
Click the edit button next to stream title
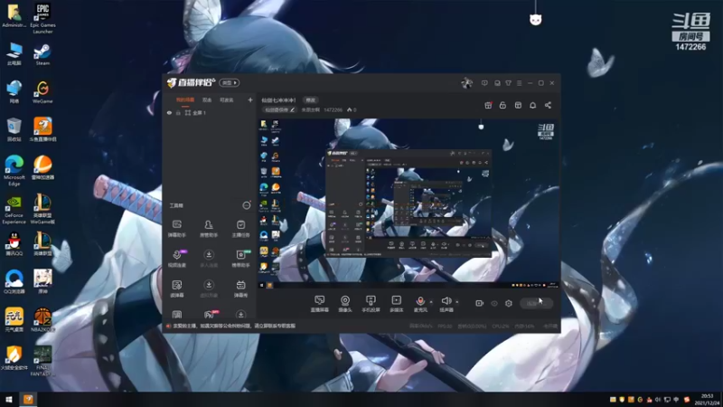point(310,100)
